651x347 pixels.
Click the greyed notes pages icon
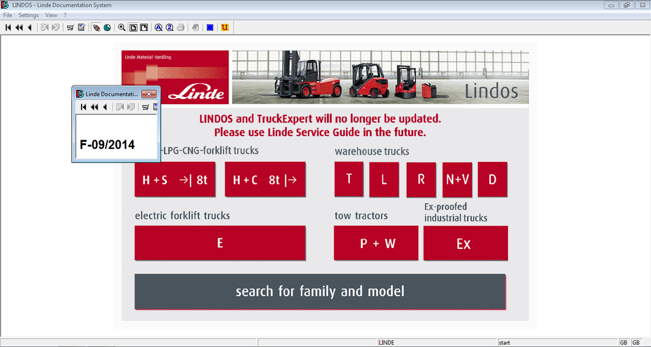195,27
